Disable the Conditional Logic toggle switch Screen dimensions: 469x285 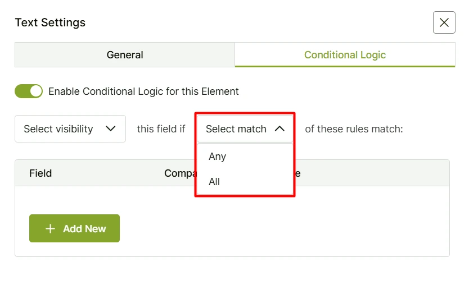point(29,91)
